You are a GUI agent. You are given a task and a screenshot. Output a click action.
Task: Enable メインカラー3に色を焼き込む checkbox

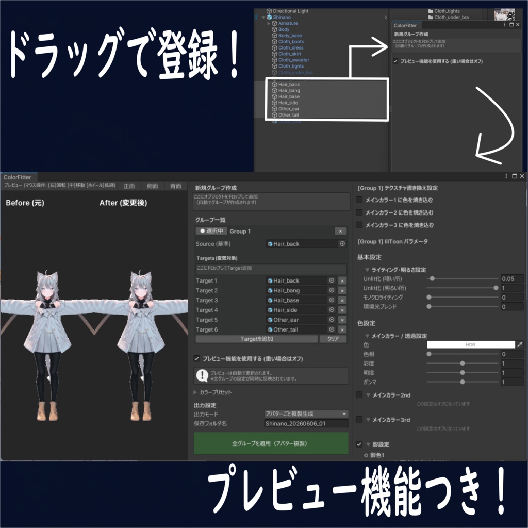pos(359,225)
